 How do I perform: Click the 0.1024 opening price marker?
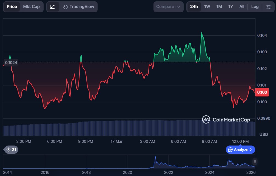[11, 63]
